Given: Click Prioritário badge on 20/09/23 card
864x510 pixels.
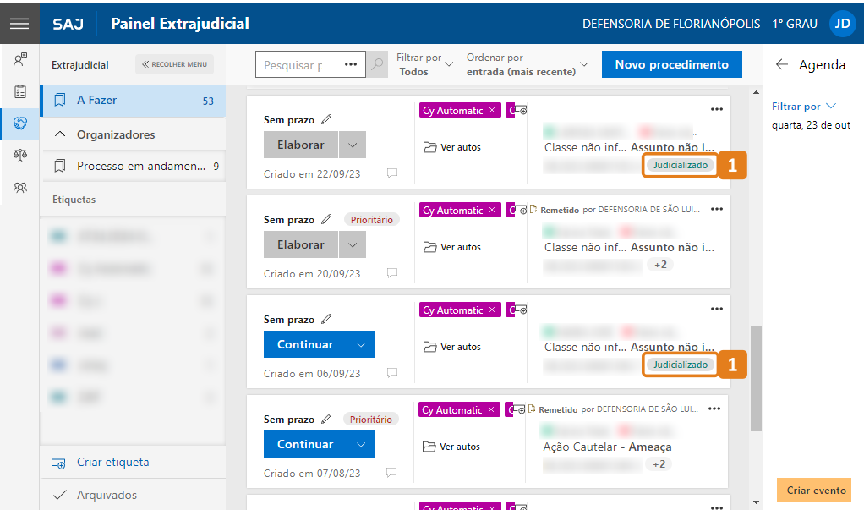Looking at the screenshot, I should tap(372, 219).
